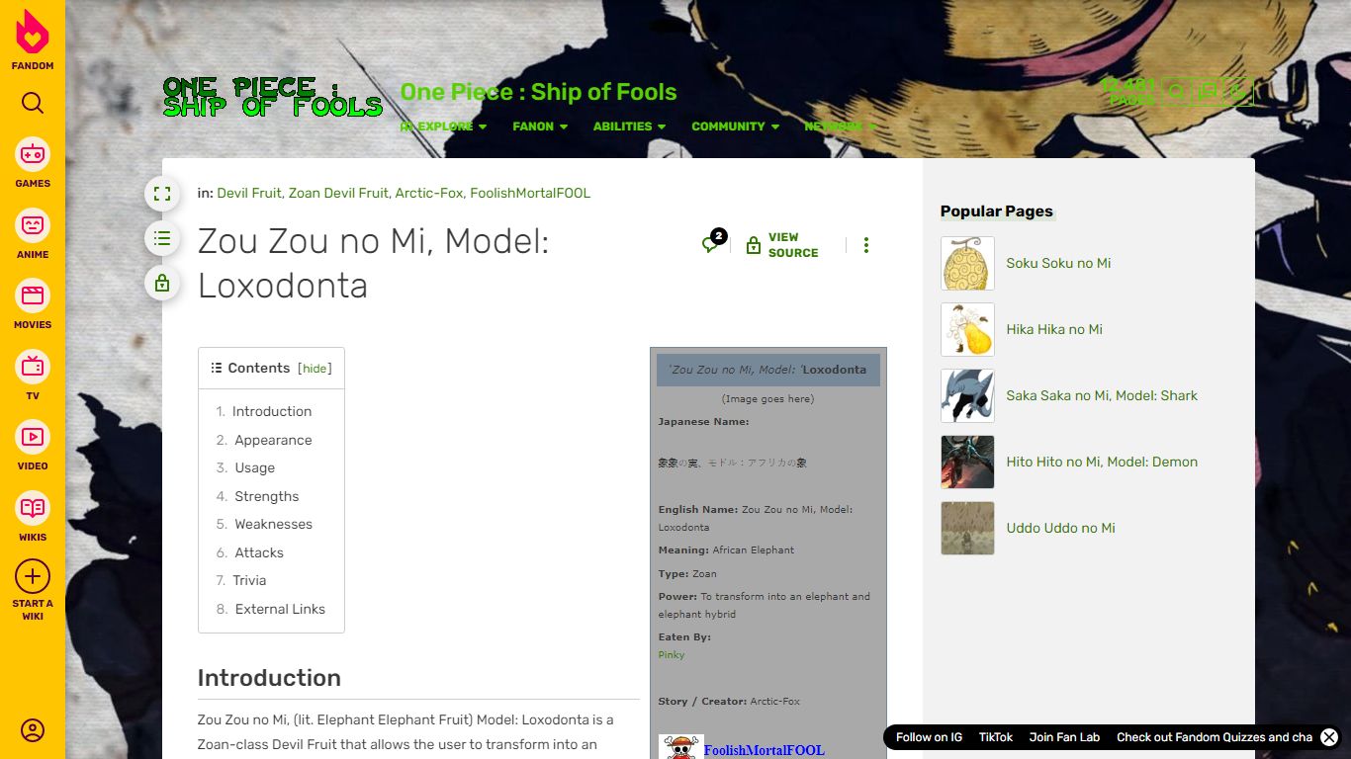The image size is (1351, 759).
Task: Search this wiki using the header magnifier
Action: (x=1176, y=92)
